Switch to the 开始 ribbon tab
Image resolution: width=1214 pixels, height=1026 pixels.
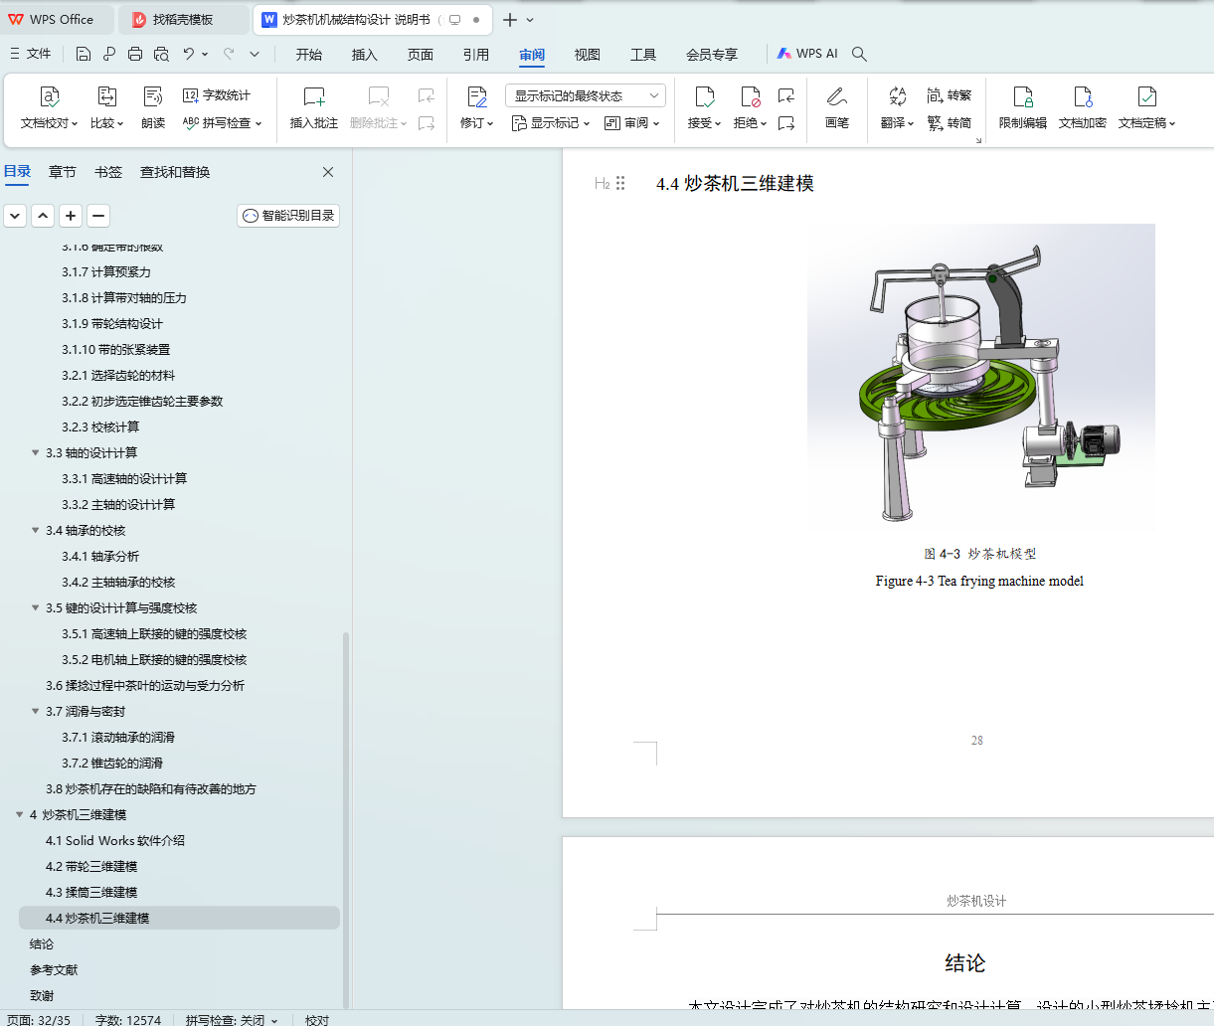(x=309, y=55)
